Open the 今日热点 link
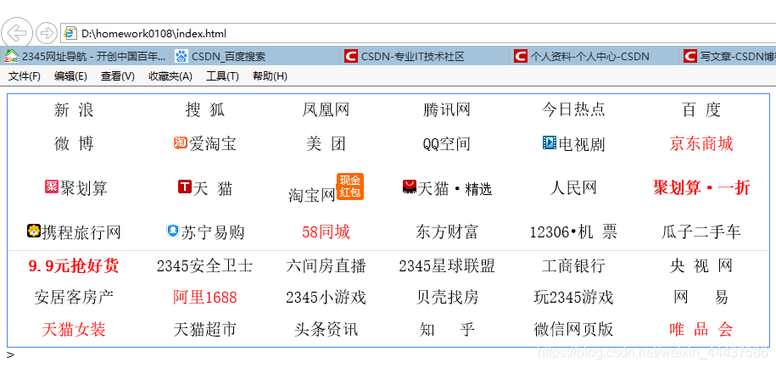The image size is (776, 368). tap(573, 109)
